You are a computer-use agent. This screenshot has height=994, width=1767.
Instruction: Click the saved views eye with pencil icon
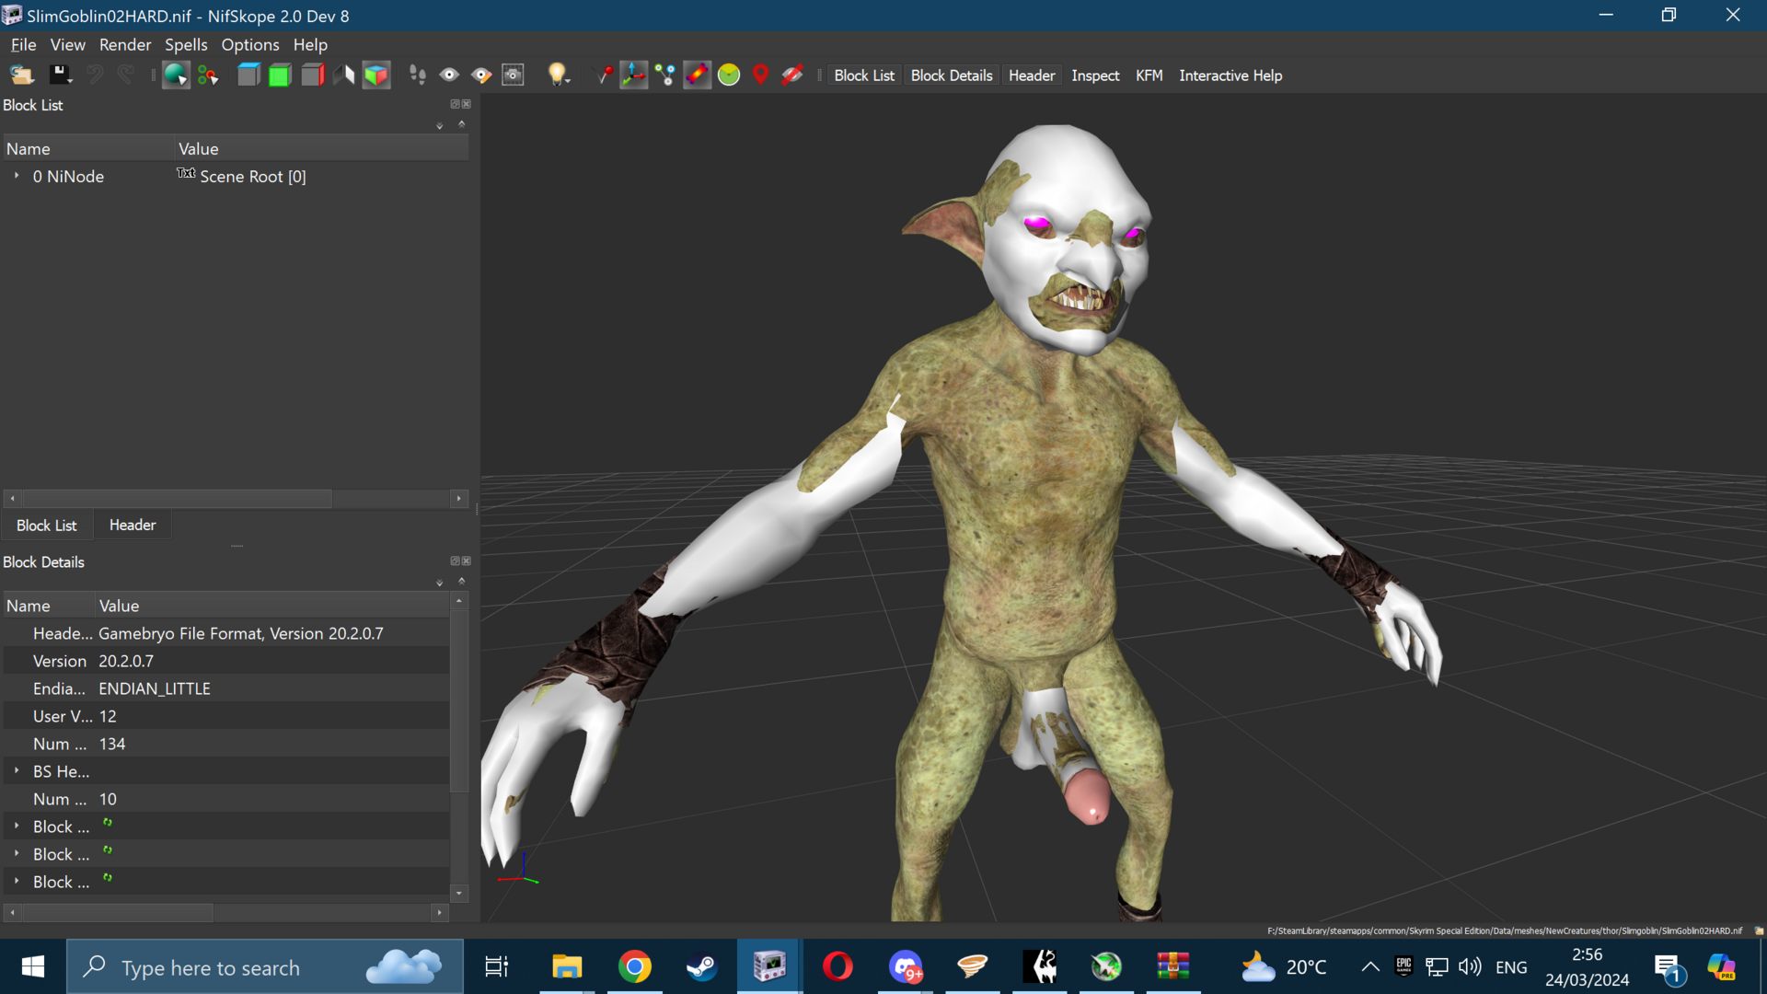[x=481, y=75]
